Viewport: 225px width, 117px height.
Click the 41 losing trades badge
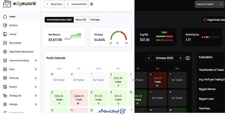(x=126, y=43)
